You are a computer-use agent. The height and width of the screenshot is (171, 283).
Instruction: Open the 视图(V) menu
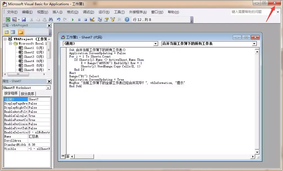tap(43, 12)
